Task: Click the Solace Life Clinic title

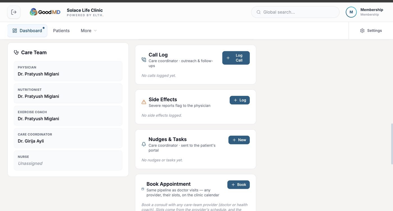Action: coord(85,10)
